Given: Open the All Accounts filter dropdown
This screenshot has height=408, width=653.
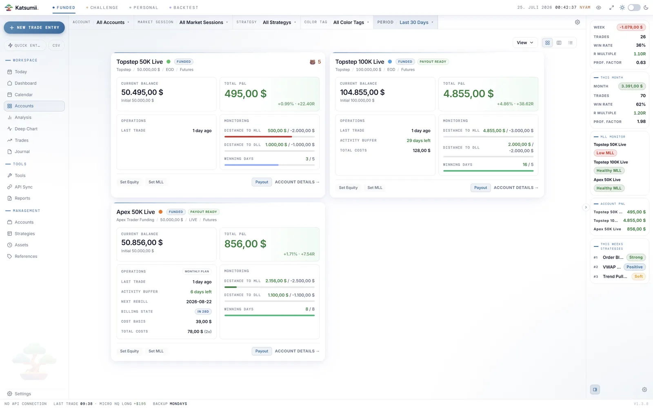Looking at the screenshot, I should click(x=113, y=22).
